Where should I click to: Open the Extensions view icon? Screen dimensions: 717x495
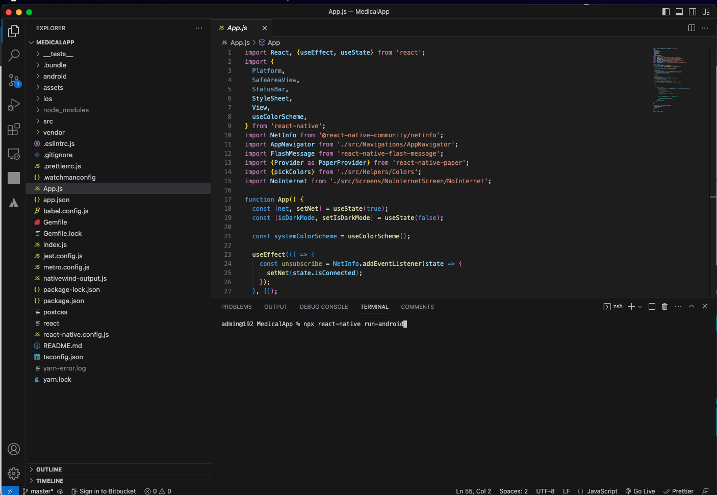pos(14,130)
